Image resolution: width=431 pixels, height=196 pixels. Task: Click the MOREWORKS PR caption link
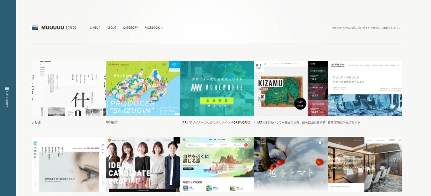(x=215, y=123)
